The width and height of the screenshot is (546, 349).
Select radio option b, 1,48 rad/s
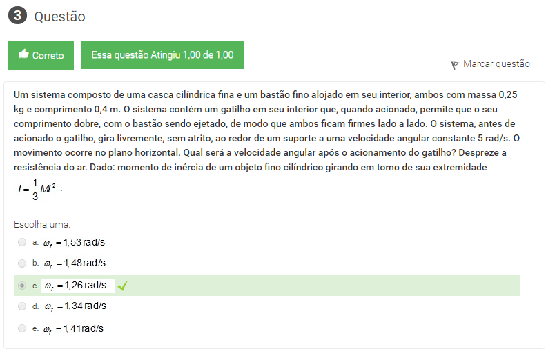pyautogui.click(x=22, y=263)
